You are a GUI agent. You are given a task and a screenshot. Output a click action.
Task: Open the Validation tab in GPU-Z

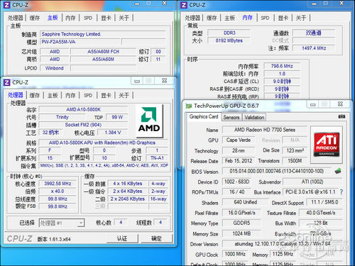pyautogui.click(x=254, y=117)
